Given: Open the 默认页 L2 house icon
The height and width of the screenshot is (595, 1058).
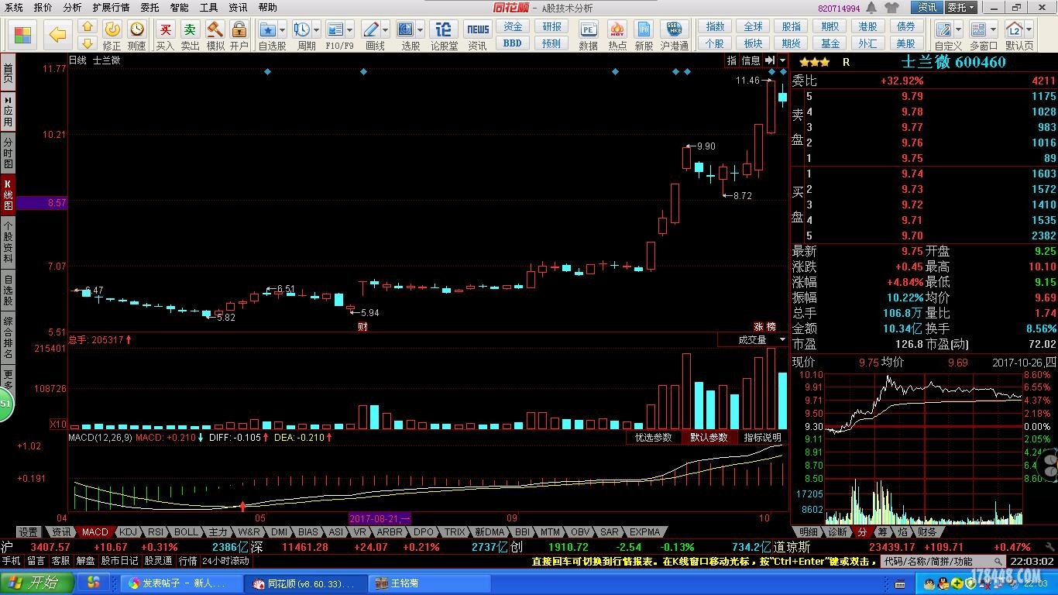Looking at the screenshot, I should coord(1015,29).
